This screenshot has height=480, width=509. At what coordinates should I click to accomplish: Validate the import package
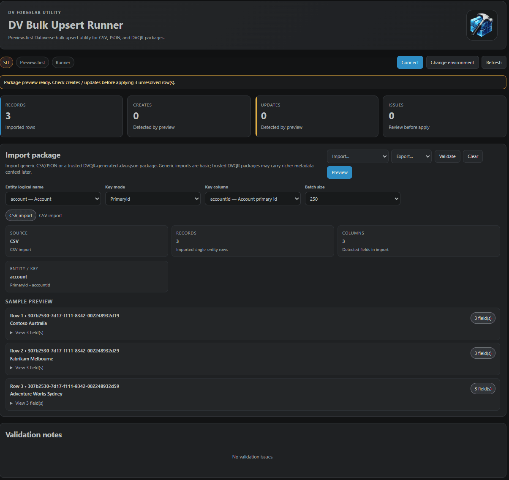447,156
